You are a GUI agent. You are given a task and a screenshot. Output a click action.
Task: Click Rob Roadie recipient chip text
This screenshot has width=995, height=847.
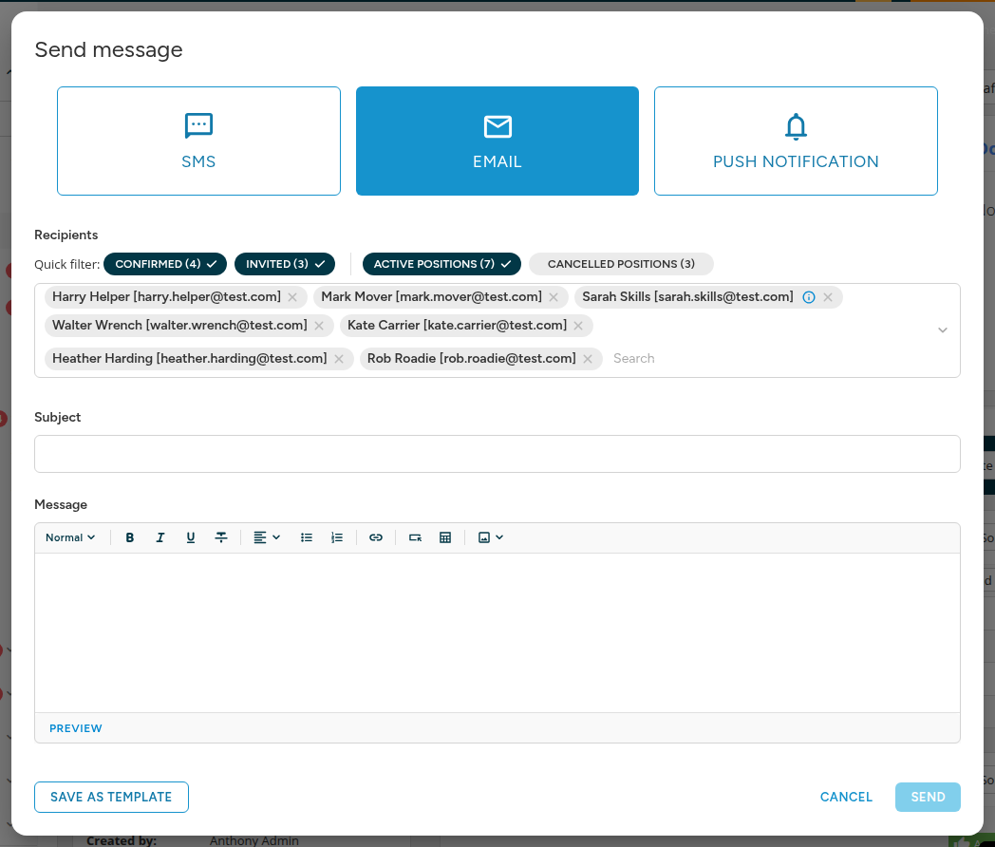pos(472,359)
